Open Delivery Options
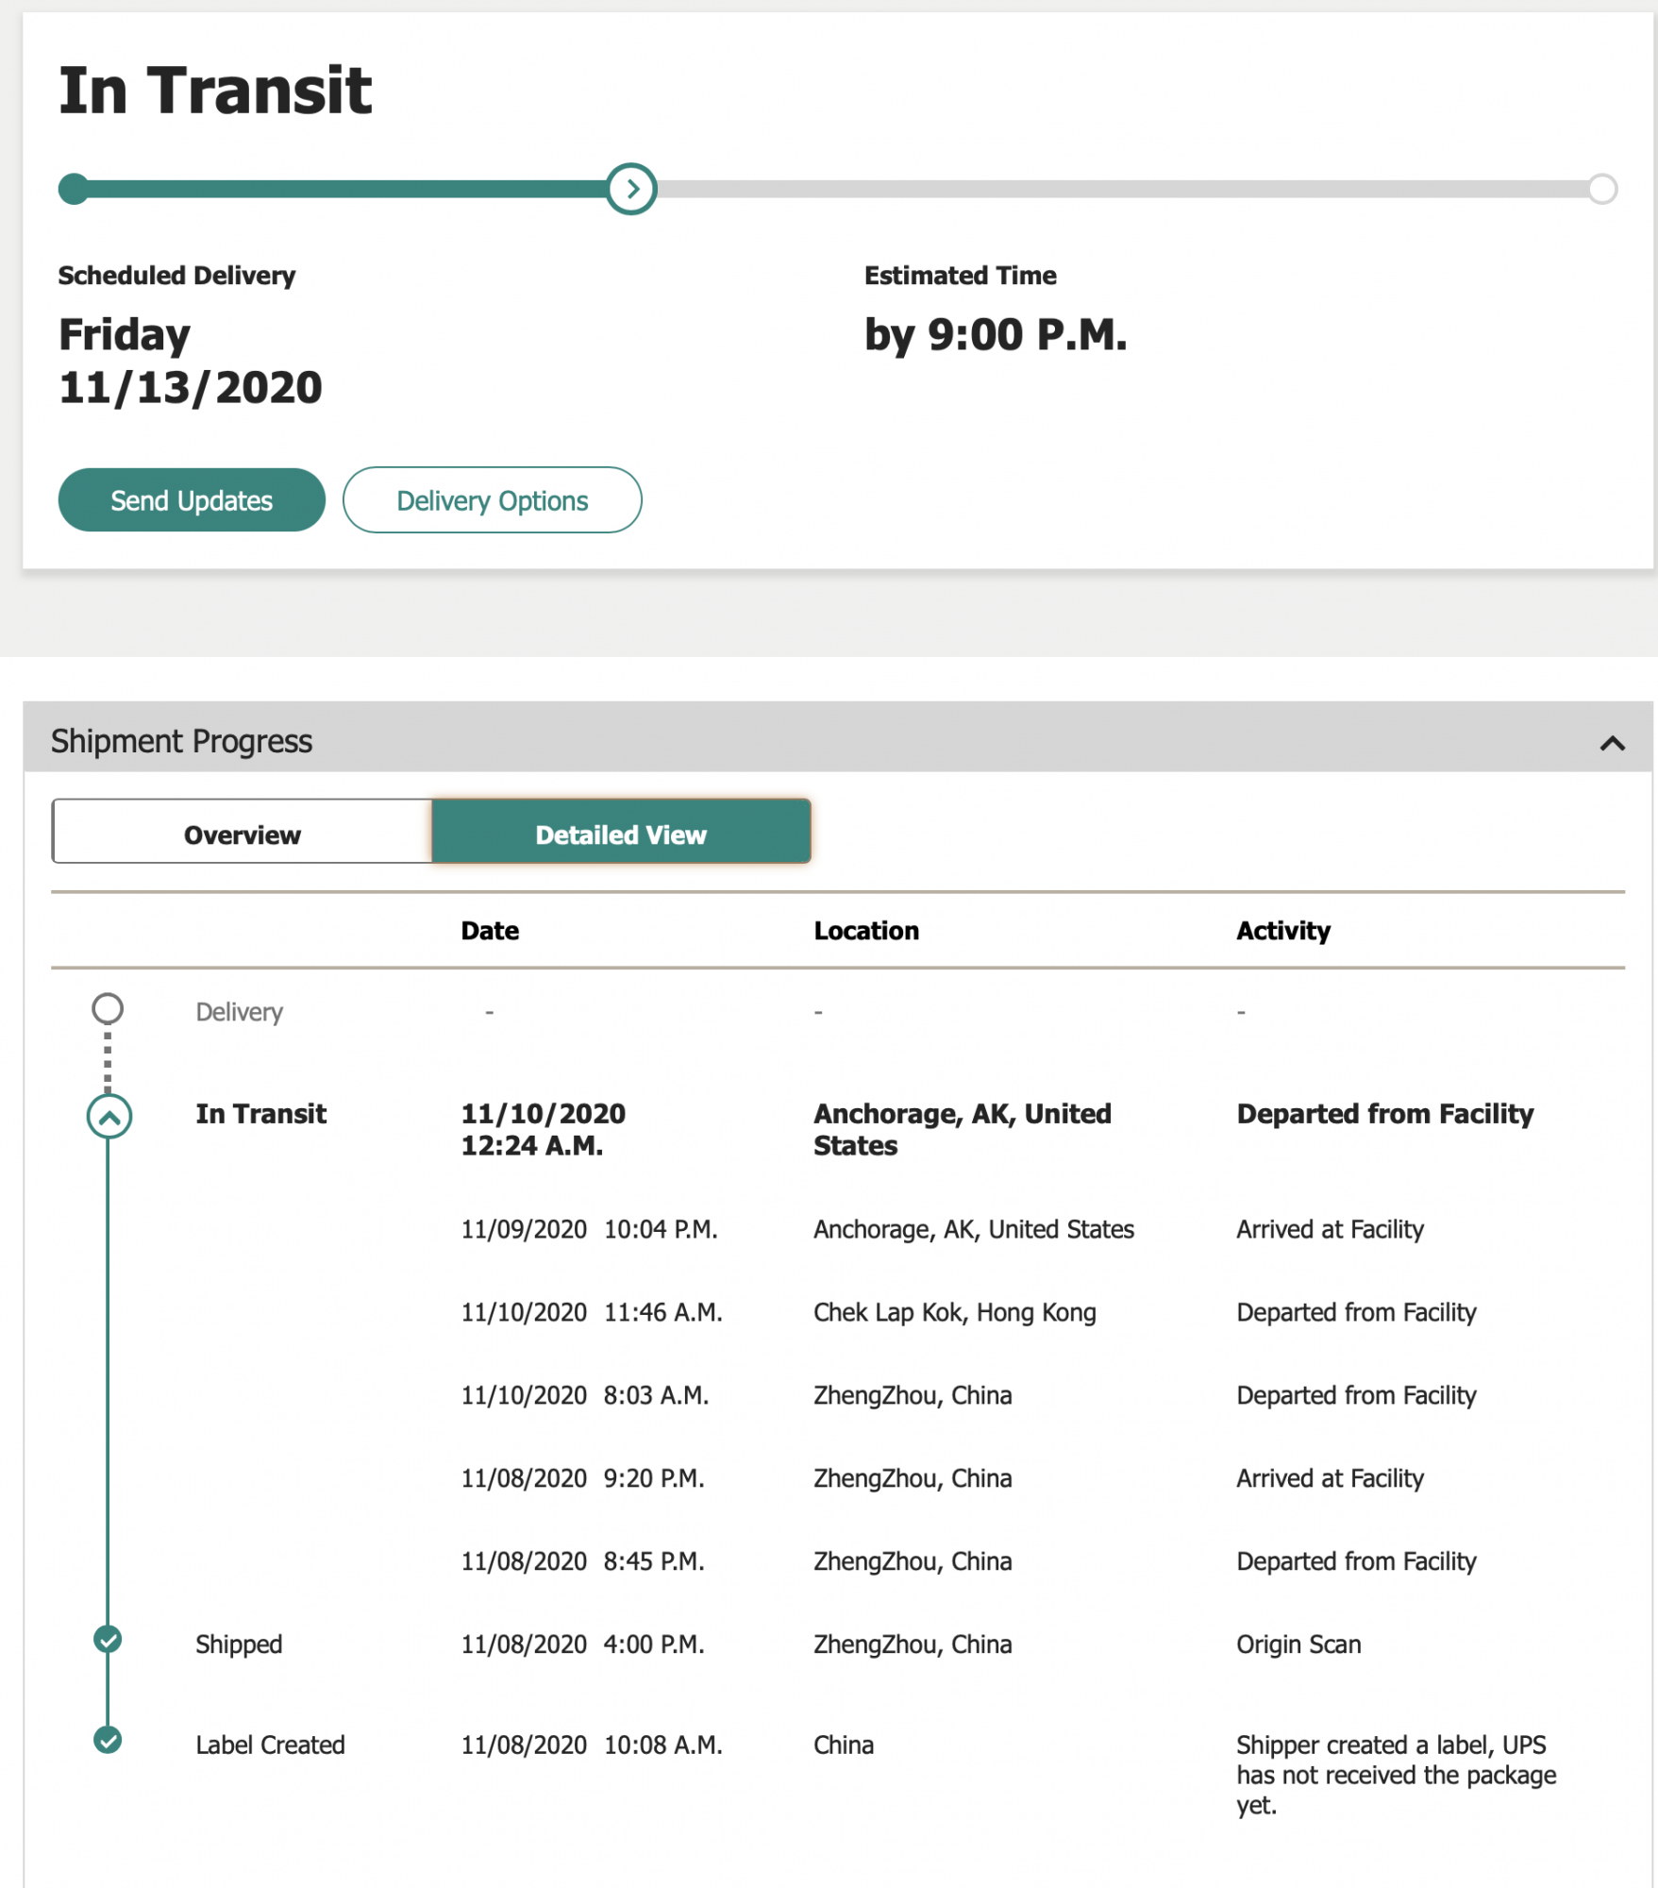Screen dimensions: 1658x1888 (x=492, y=500)
